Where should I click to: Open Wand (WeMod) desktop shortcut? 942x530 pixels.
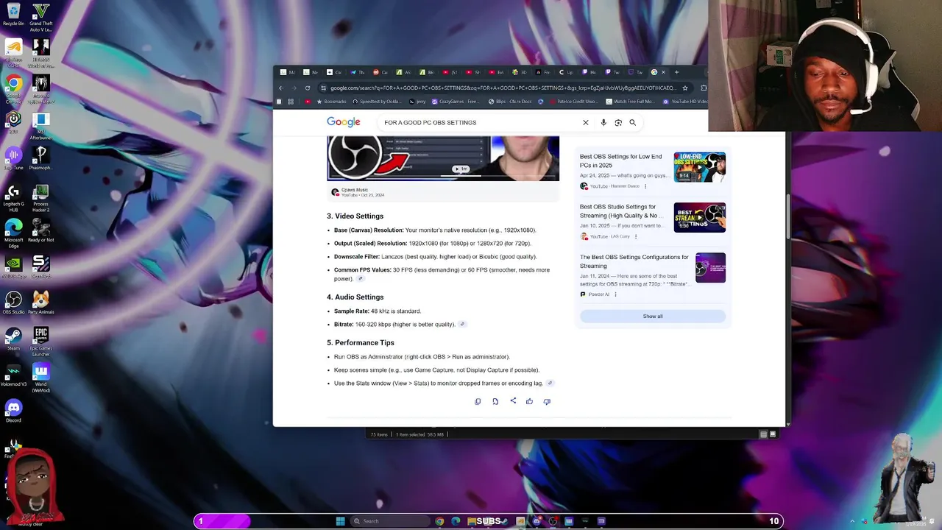pyautogui.click(x=41, y=377)
